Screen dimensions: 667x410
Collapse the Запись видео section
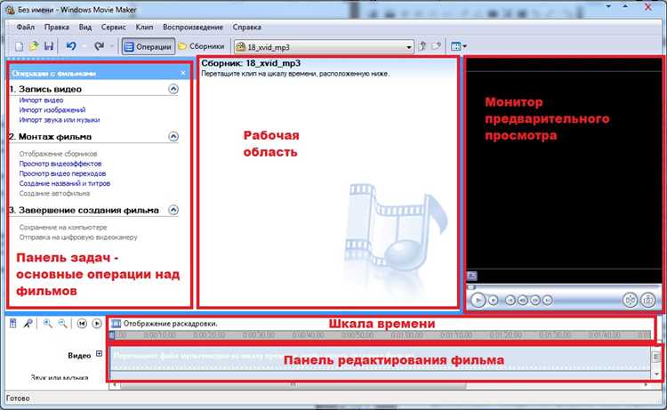coord(173,89)
